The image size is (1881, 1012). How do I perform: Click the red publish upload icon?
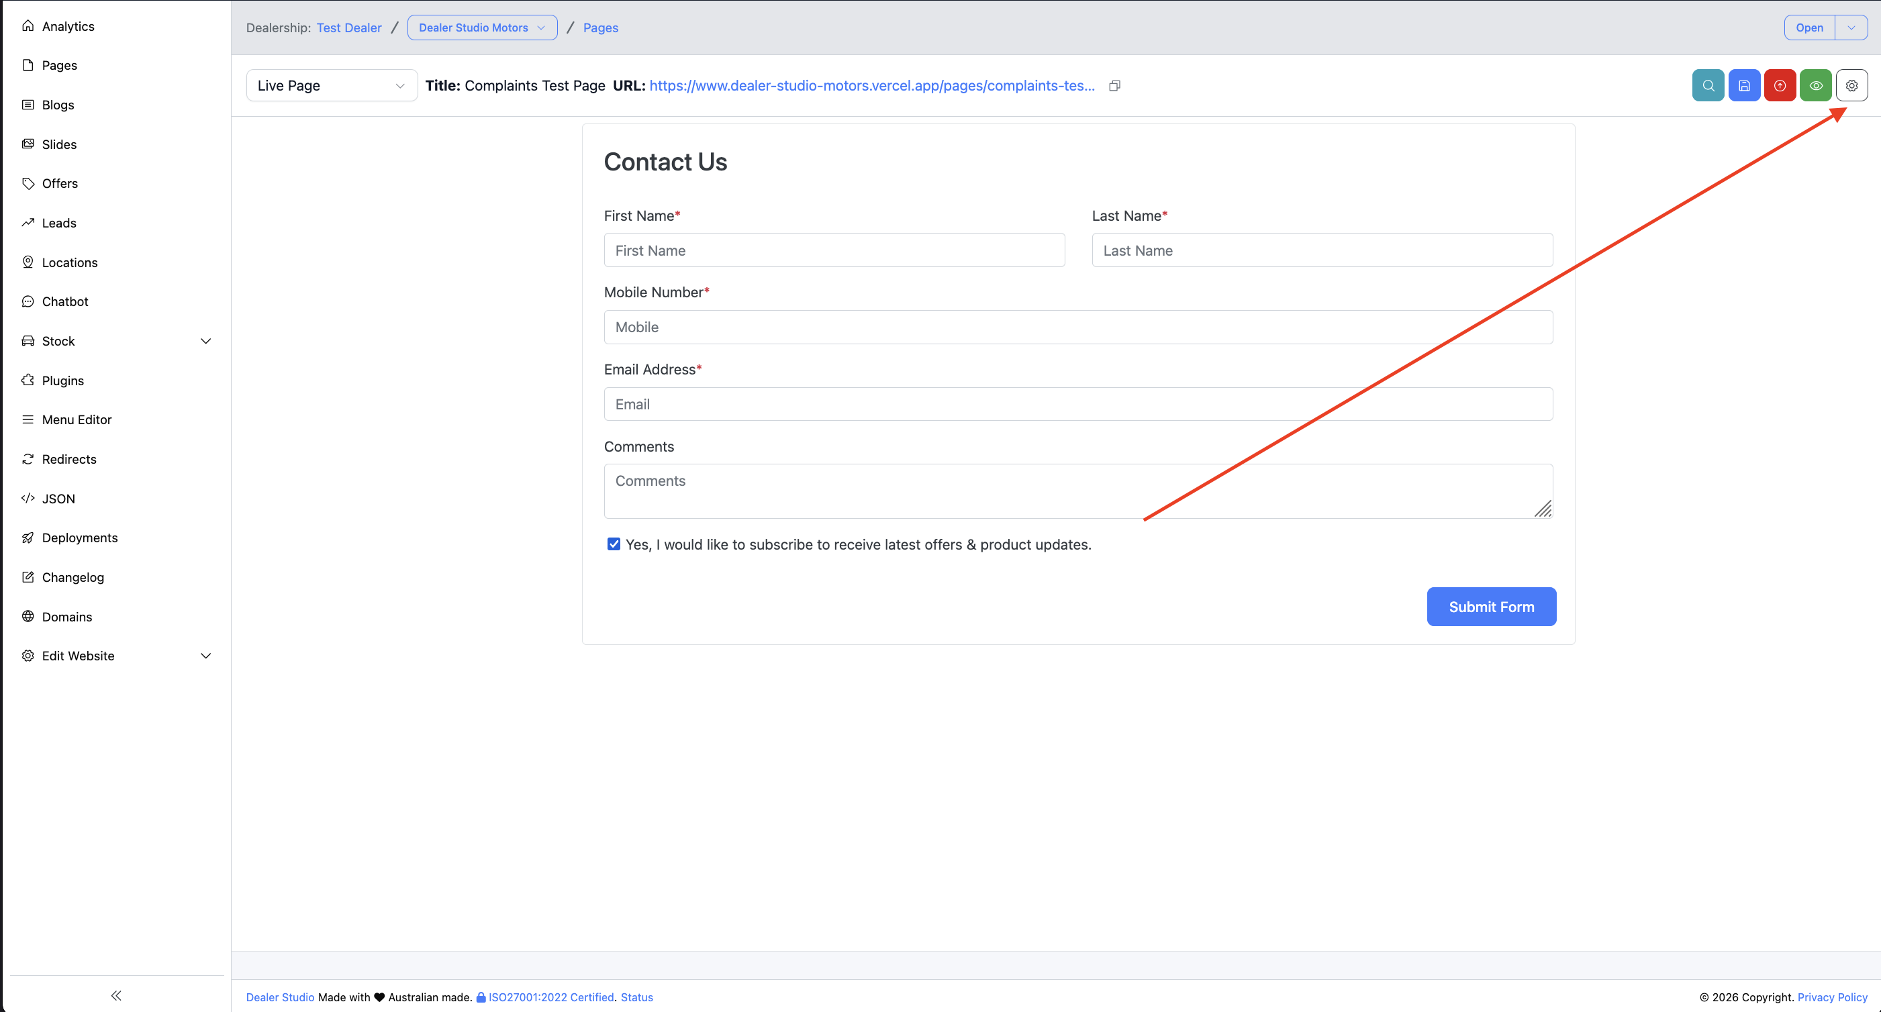pos(1780,85)
